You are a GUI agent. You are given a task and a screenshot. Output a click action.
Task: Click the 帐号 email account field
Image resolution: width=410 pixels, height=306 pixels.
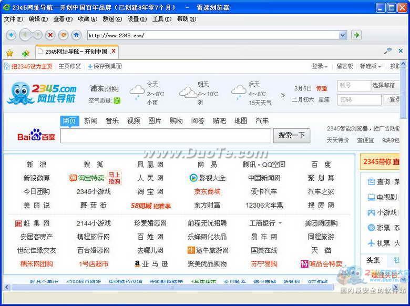coord(354,85)
